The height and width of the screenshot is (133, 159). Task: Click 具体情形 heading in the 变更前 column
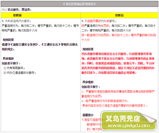click(x=8, y=58)
